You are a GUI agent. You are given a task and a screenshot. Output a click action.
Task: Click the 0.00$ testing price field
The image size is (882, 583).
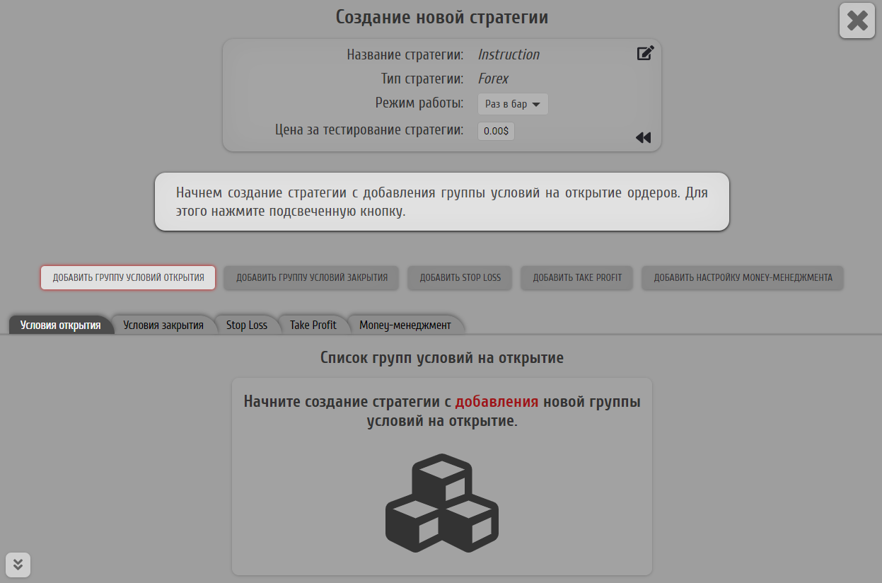coord(496,131)
